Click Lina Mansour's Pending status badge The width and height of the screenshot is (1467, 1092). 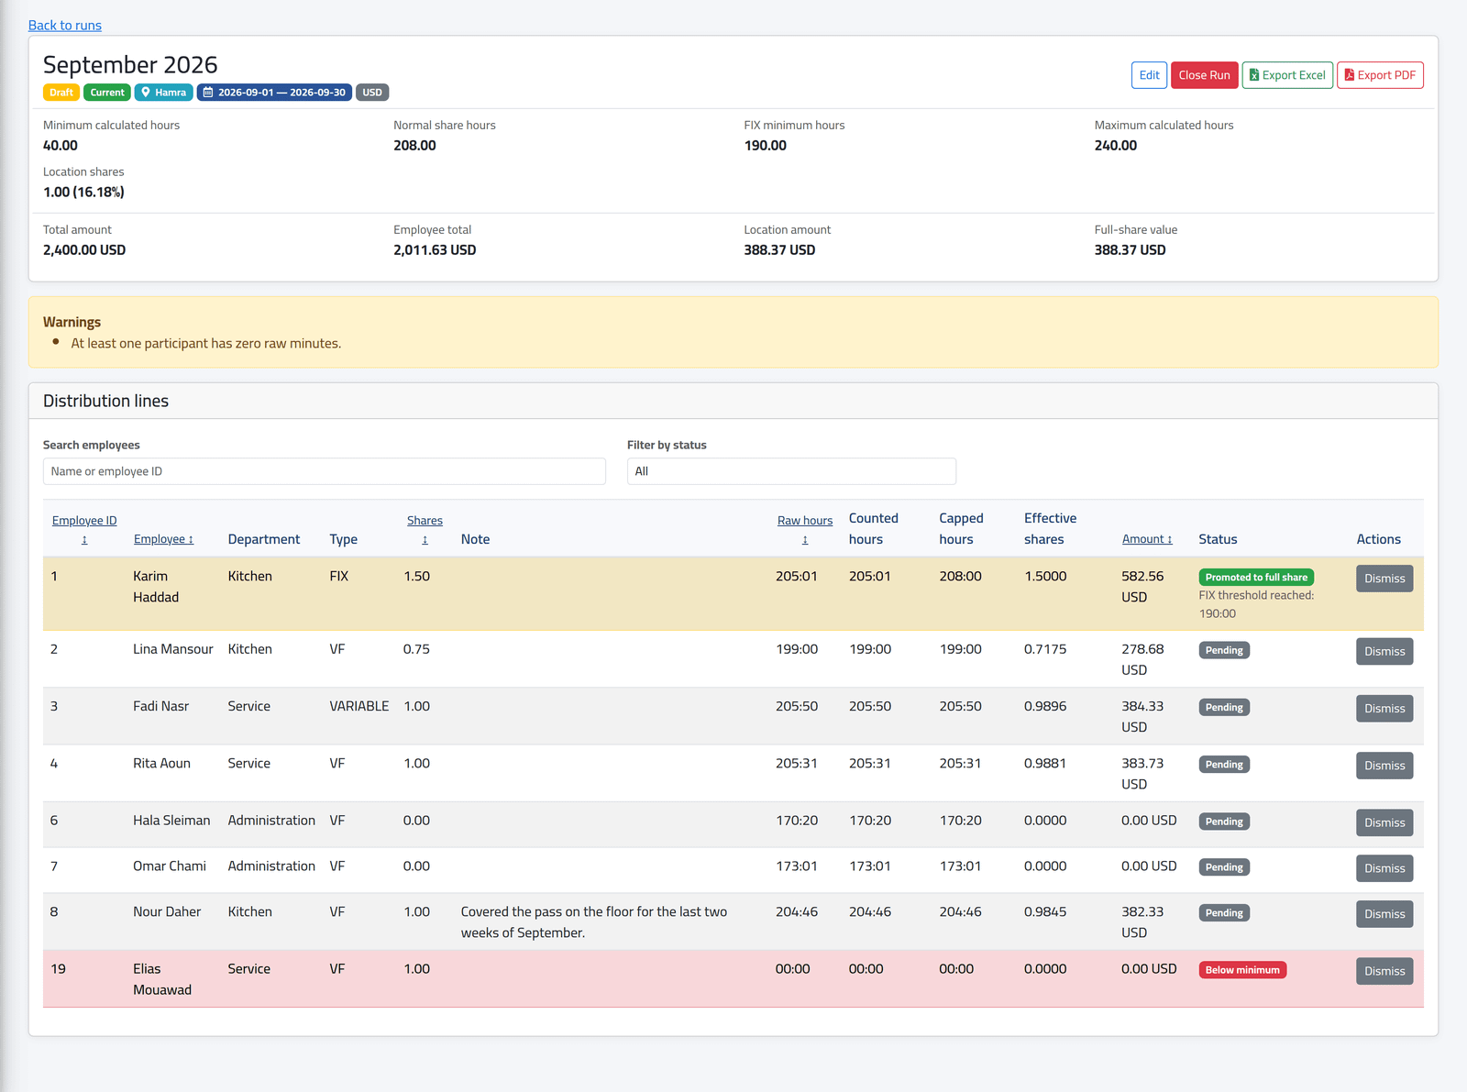pyautogui.click(x=1224, y=650)
